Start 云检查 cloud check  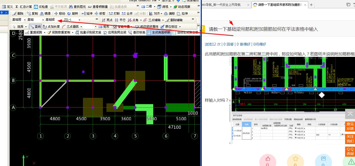(x=41, y=7)
